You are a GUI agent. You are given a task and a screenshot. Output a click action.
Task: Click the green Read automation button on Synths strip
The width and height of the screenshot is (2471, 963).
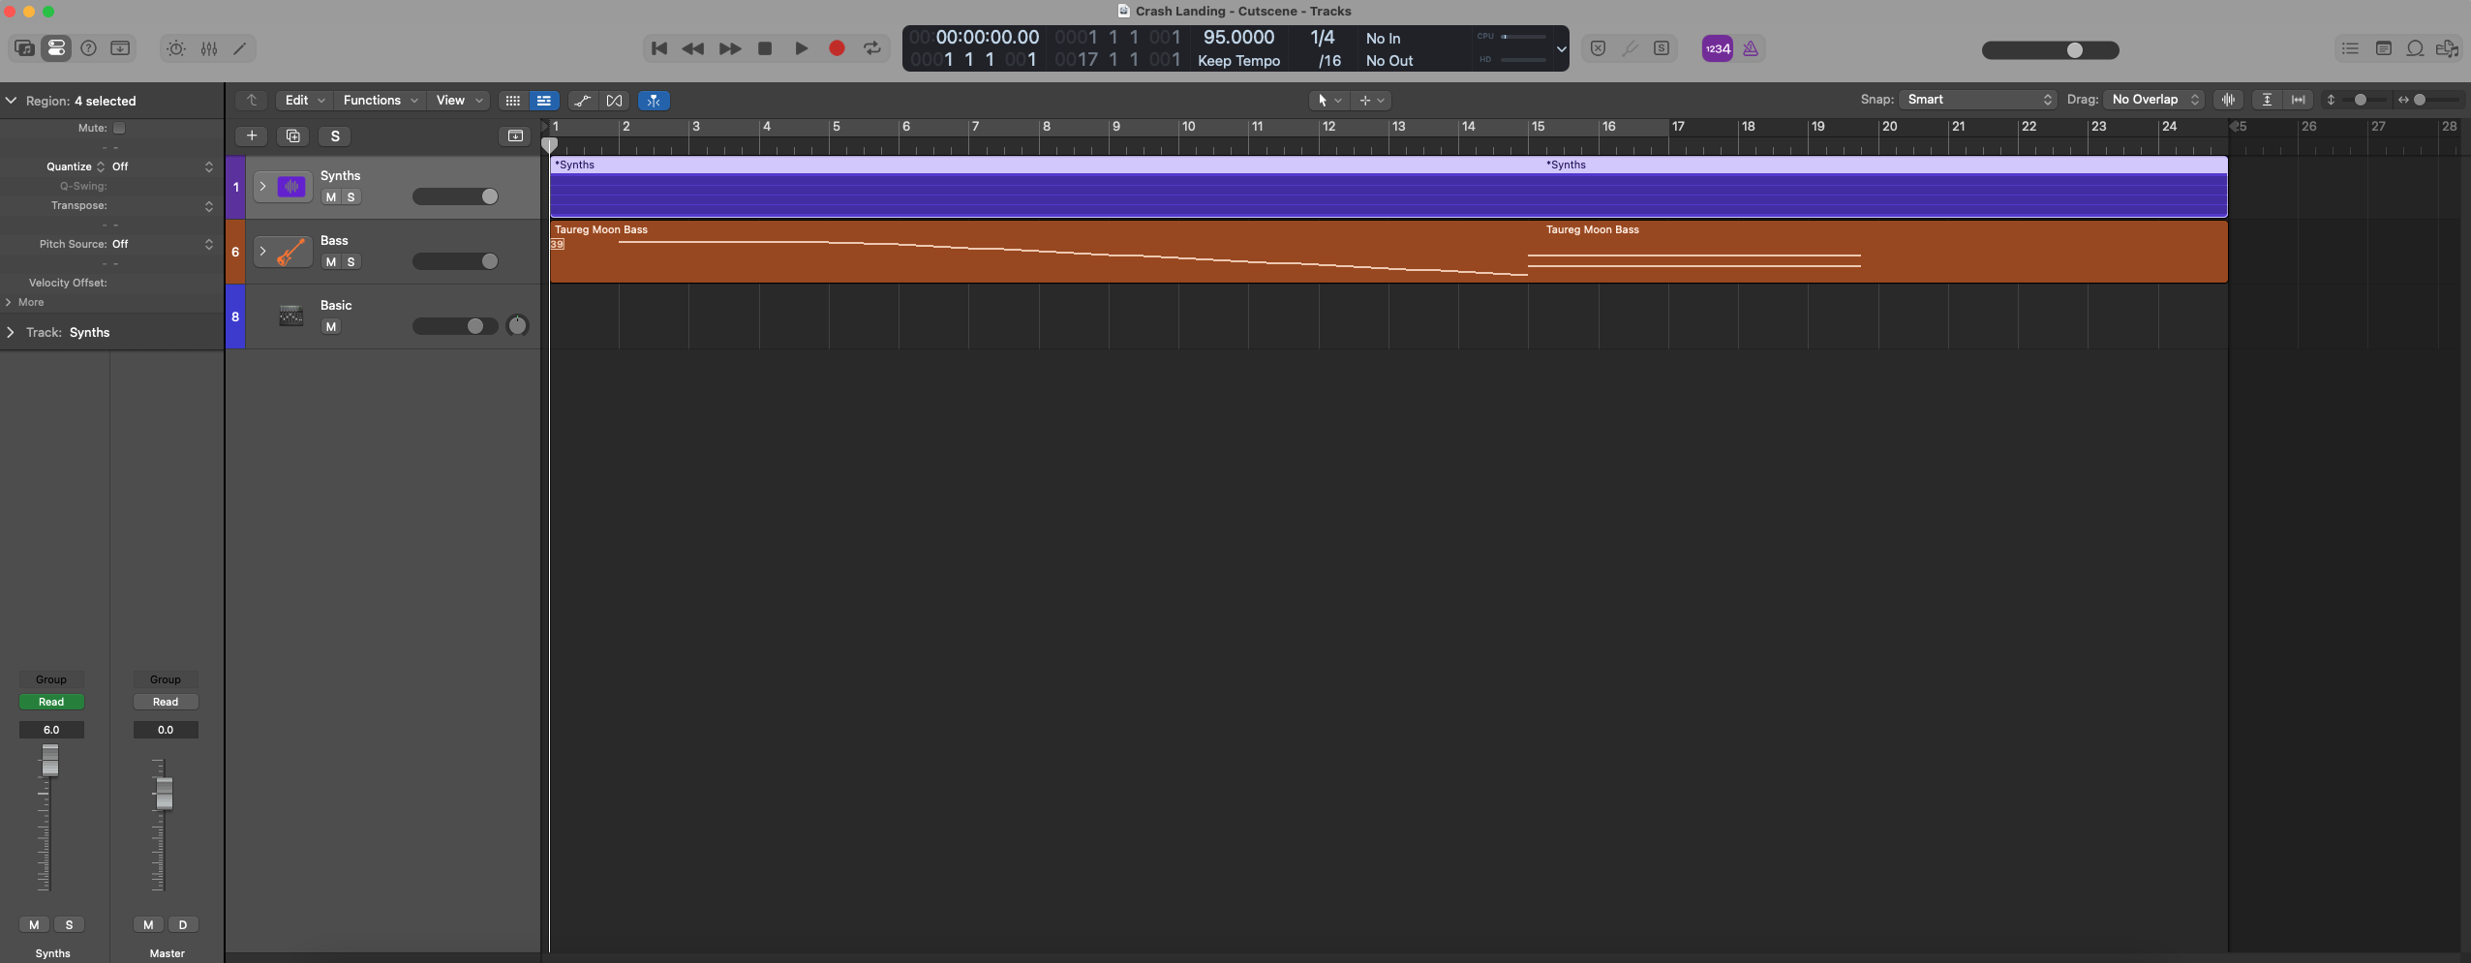[x=51, y=702]
